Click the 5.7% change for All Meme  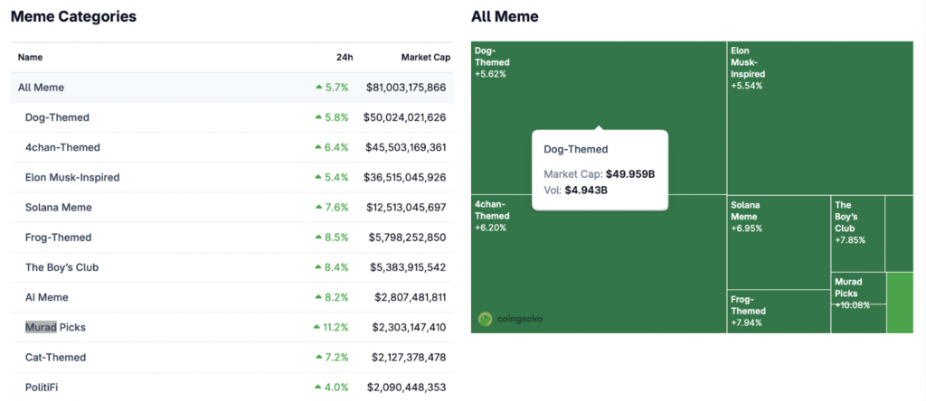[x=332, y=88]
